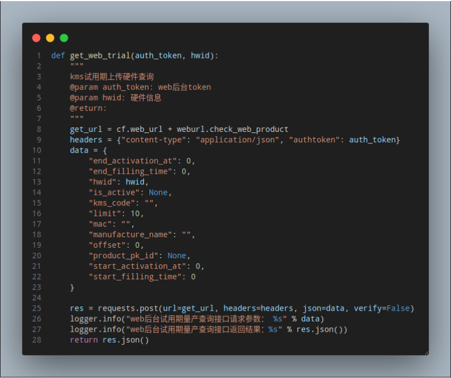Image resolution: width=451 pixels, height=378 pixels.
Task: Click line number 28 in the gutter
Action: [36, 340]
